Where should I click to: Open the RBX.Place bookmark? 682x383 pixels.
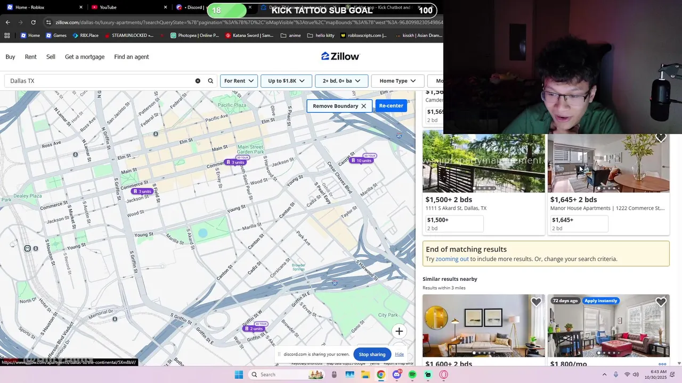click(x=85, y=36)
